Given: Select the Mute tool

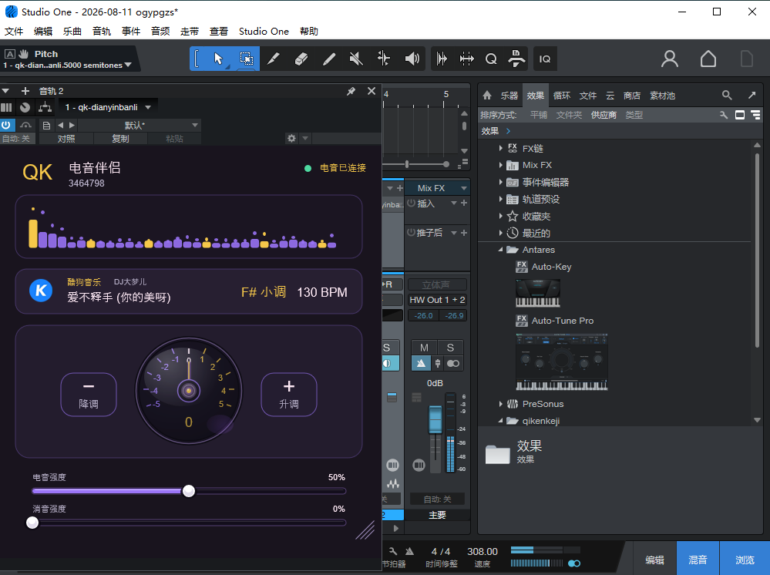Looking at the screenshot, I should coord(356,59).
